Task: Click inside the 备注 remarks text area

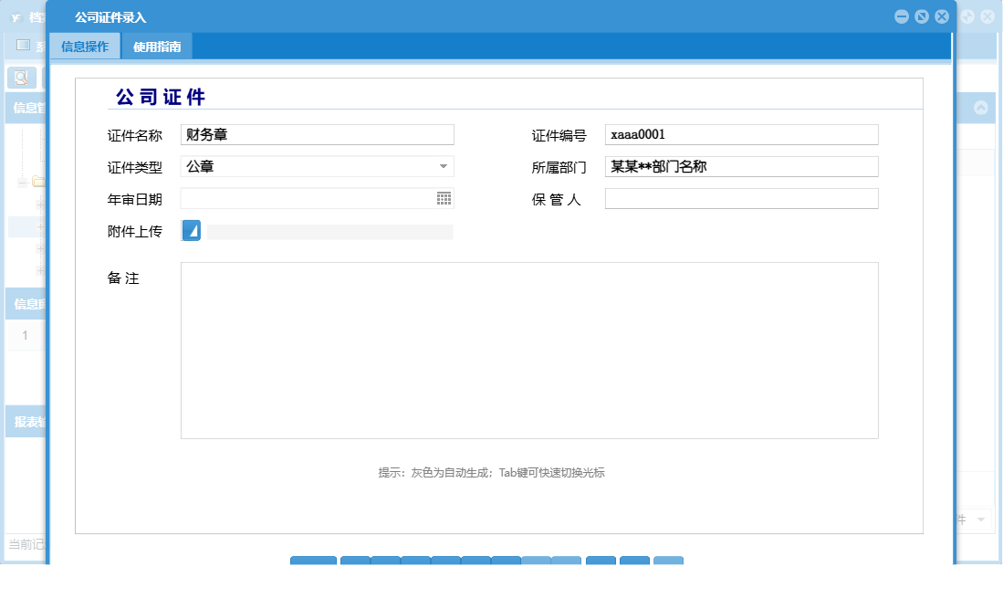Action: tap(529, 350)
